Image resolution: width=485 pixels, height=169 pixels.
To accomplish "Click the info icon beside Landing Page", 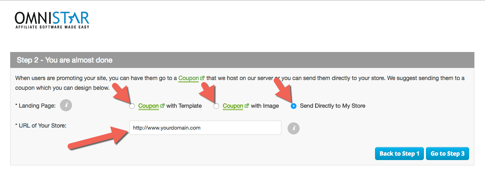I will coord(66,106).
